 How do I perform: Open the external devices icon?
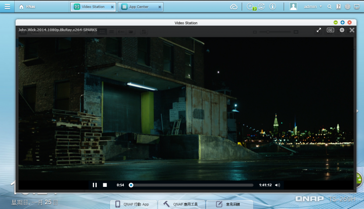(261, 7)
